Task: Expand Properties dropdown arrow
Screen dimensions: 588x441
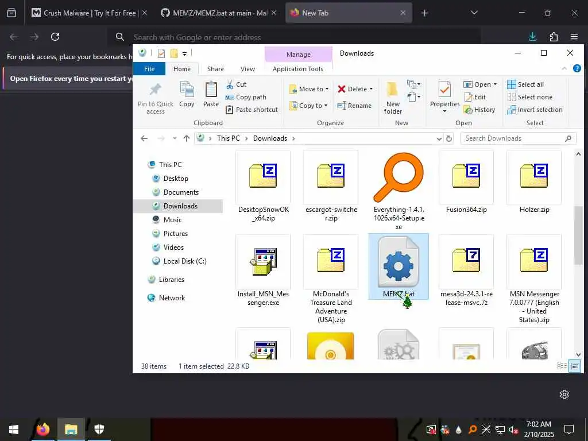Action: (445, 111)
